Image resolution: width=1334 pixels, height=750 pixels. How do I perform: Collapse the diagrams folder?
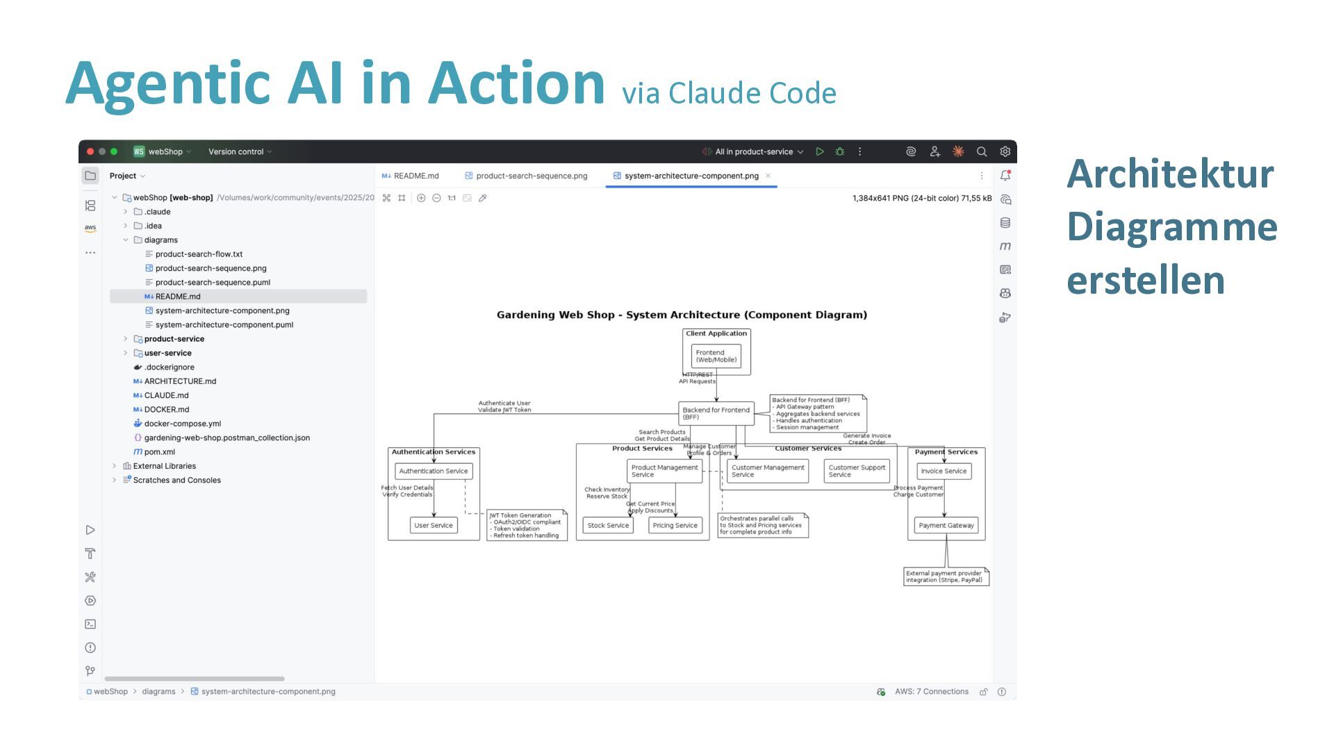coord(126,240)
